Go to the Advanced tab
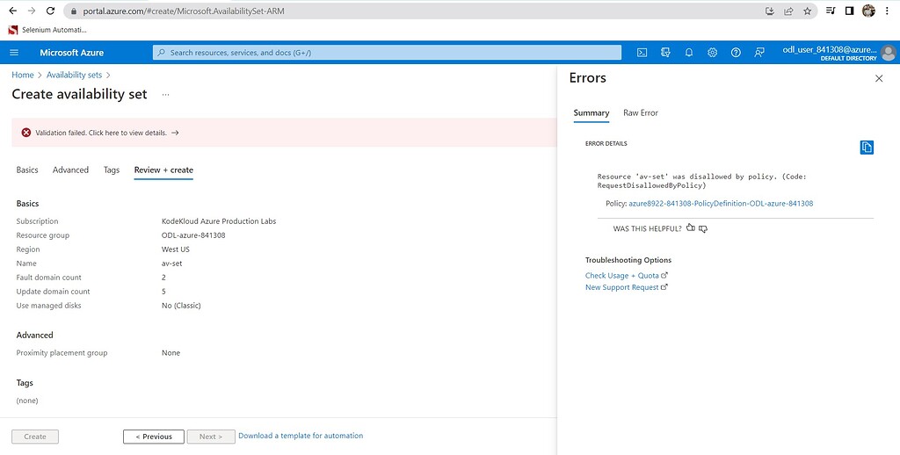The height and width of the screenshot is (455, 900). pyautogui.click(x=70, y=170)
